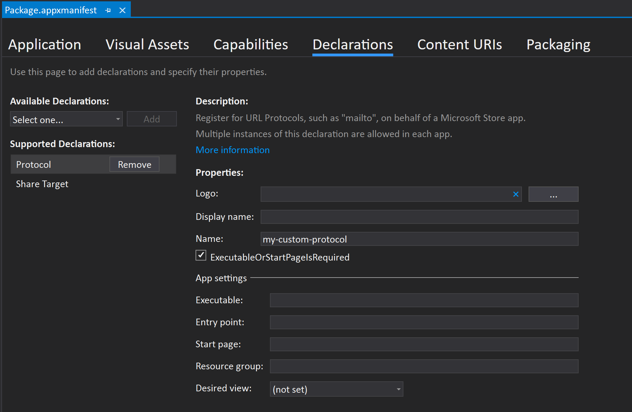632x412 pixels.
Task: Select the Resource group input field
Action: pos(424,366)
